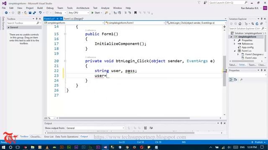This screenshot has height=150, width=268.
Task: Click in the Search Toolbox field
Action: tap(21, 23)
